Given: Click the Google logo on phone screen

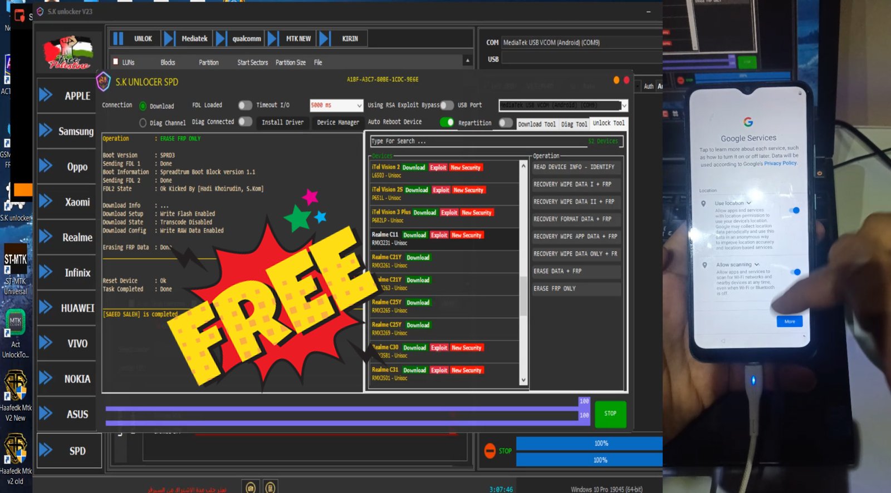Looking at the screenshot, I should tap(748, 122).
